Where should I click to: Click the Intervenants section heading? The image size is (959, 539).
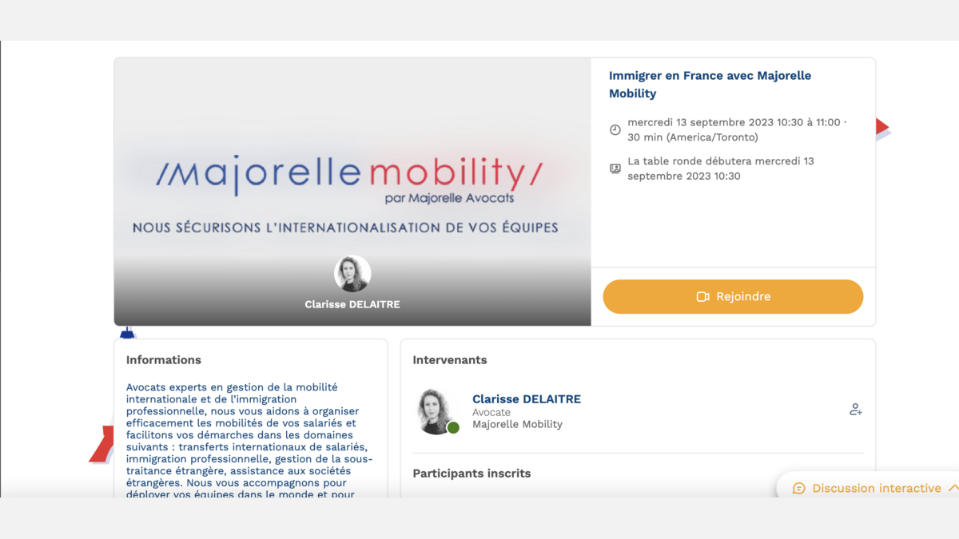pyautogui.click(x=450, y=360)
